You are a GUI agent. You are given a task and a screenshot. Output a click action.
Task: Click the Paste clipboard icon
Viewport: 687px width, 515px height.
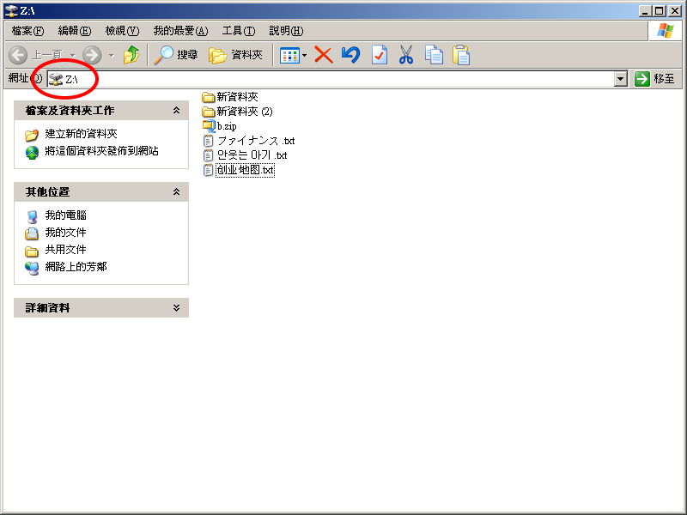(x=462, y=55)
